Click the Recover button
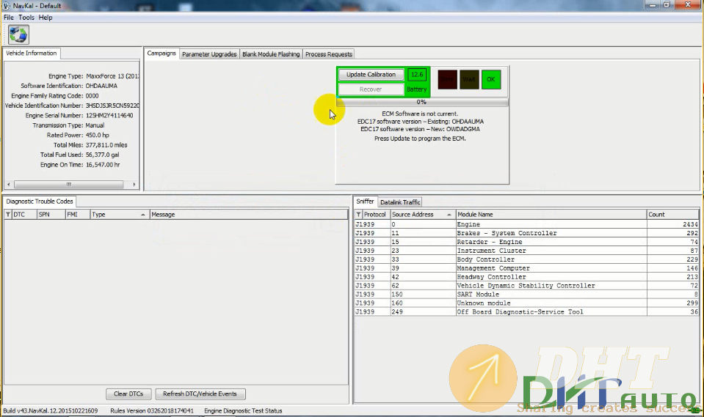This screenshot has width=704, height=417. click(371, 89)
